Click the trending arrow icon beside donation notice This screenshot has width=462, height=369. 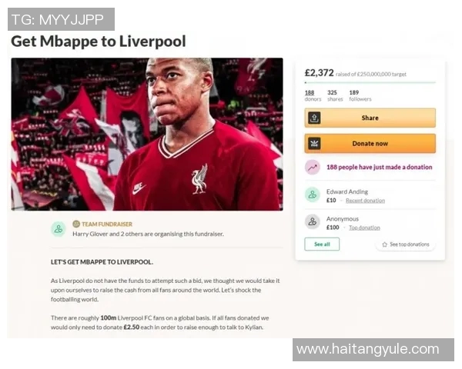tap(313, 168)
